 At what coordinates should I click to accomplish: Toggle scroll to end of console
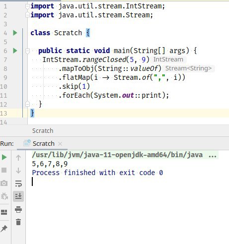tap(18, 196)
